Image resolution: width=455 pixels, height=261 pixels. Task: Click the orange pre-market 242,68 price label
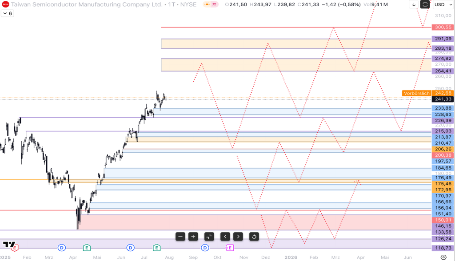point(443,93)
